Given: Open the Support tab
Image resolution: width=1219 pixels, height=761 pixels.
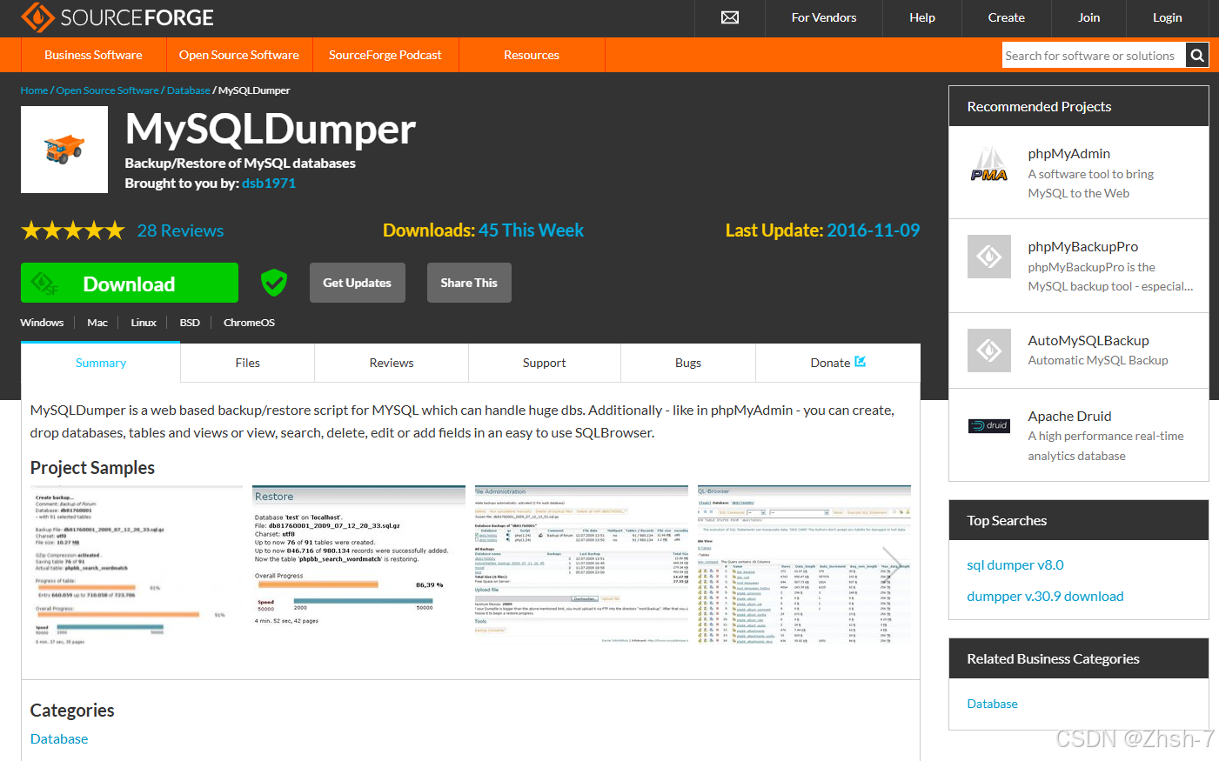Looking at the screenshot, I should click(545, 363).
